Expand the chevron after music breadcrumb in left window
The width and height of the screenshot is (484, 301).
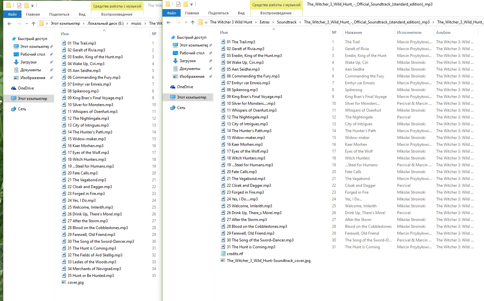[145, 23]
